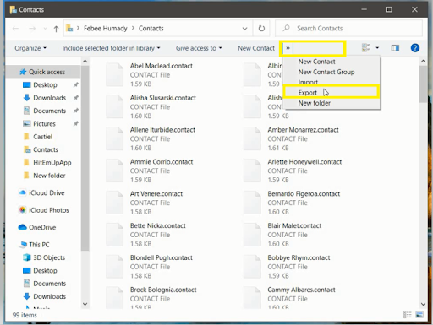433x325 pixels.
Task: Switch to details view in status bar
Action: coord(408,315)
